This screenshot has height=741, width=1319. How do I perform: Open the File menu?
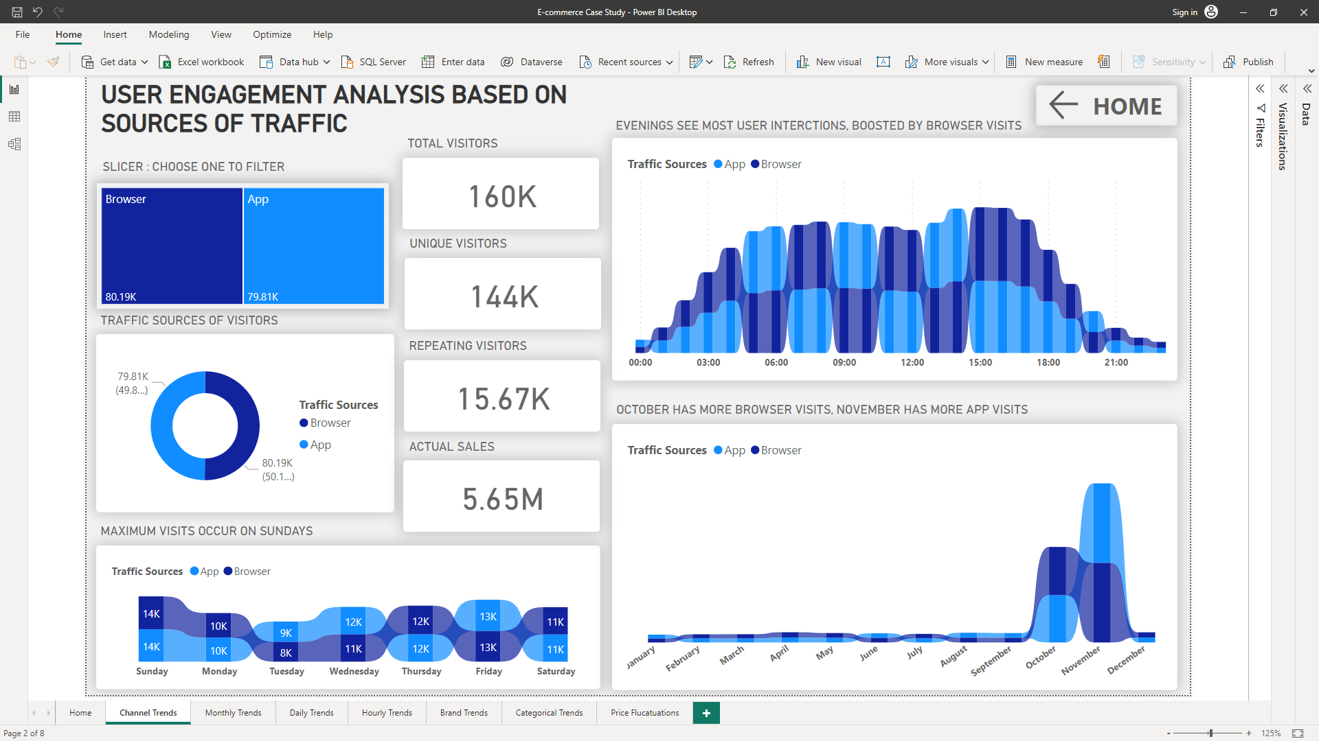click(x=23, y=34)
